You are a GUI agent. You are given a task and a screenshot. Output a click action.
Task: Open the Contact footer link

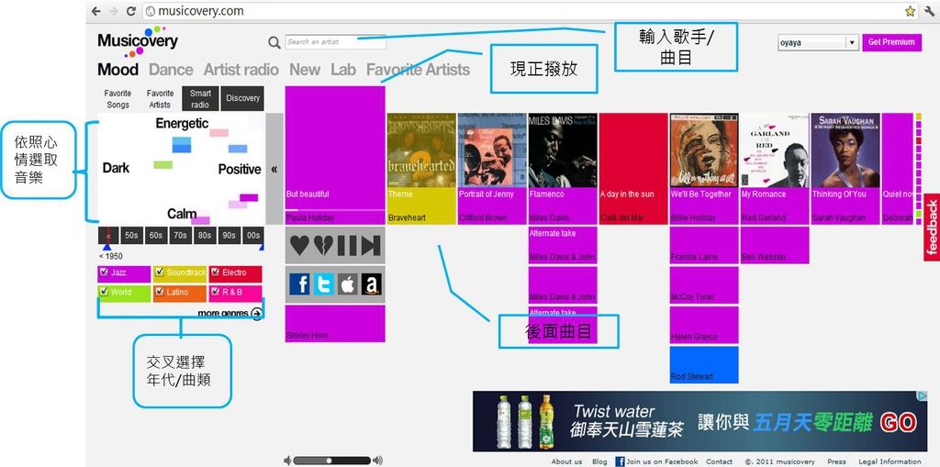click(x=720, y=461)
